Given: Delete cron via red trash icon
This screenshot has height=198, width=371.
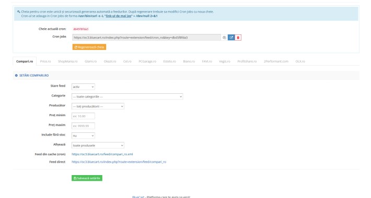Looking at the screenshot, I should click(238, 38).
